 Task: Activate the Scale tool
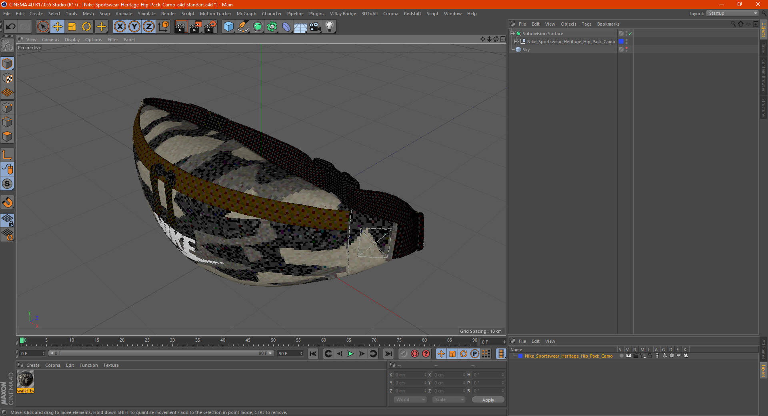click(x=72, y=27)
